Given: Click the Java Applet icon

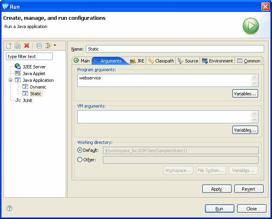Looking at the screenshot, I should (18, 73).
